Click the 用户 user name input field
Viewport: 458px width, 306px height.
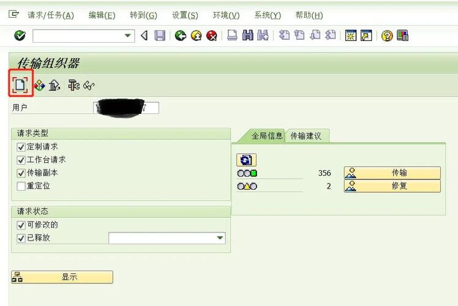point(126,108)
